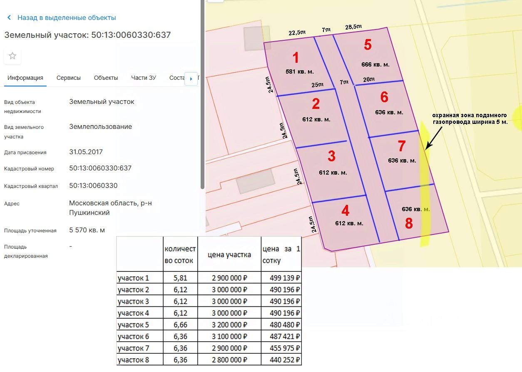Open 'Назад в выделенные объекты' link
522x372 pixels.
point(67,17)
